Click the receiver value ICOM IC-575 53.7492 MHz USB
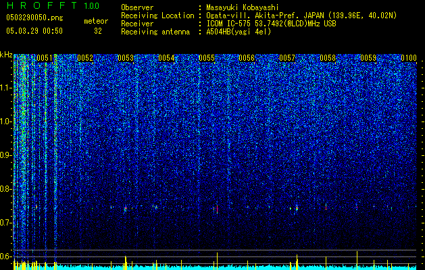425x270 pixels. [x=271, y=24]
